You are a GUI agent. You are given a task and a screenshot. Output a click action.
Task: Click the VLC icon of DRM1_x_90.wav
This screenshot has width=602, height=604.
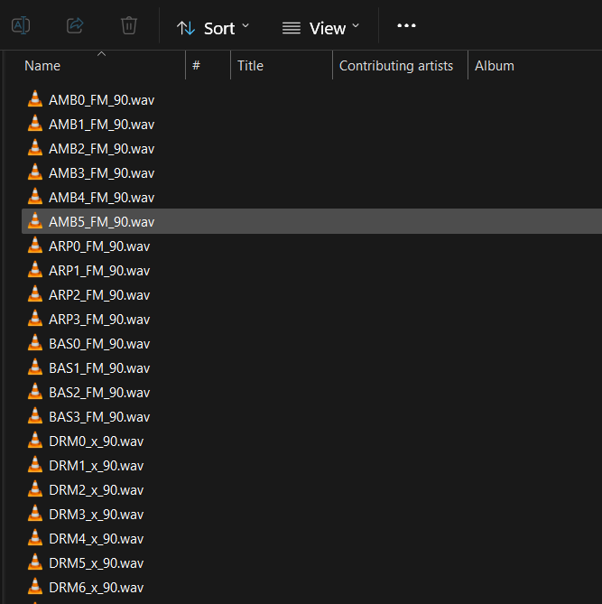35,464
